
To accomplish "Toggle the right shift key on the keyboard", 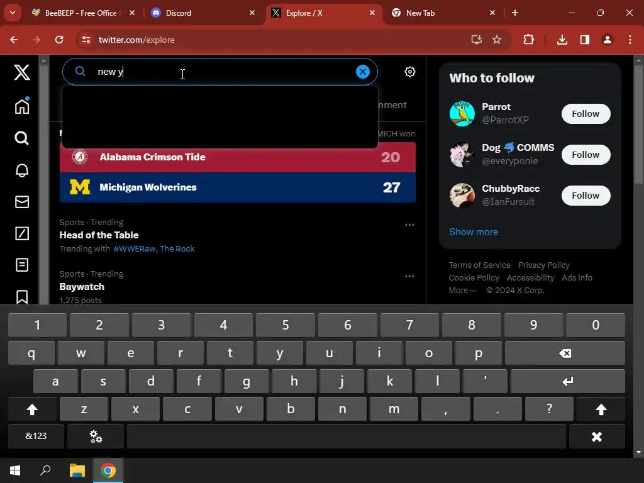I will tap(601, 409).
